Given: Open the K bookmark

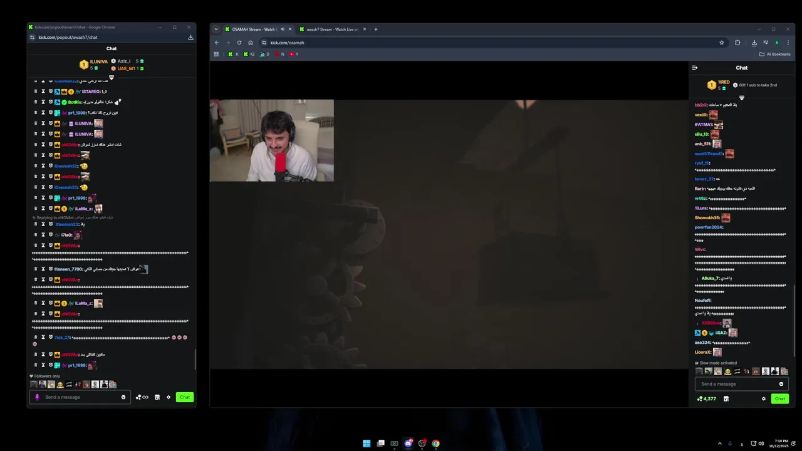Looking at the screenshot, I should [x=233, y=54].
